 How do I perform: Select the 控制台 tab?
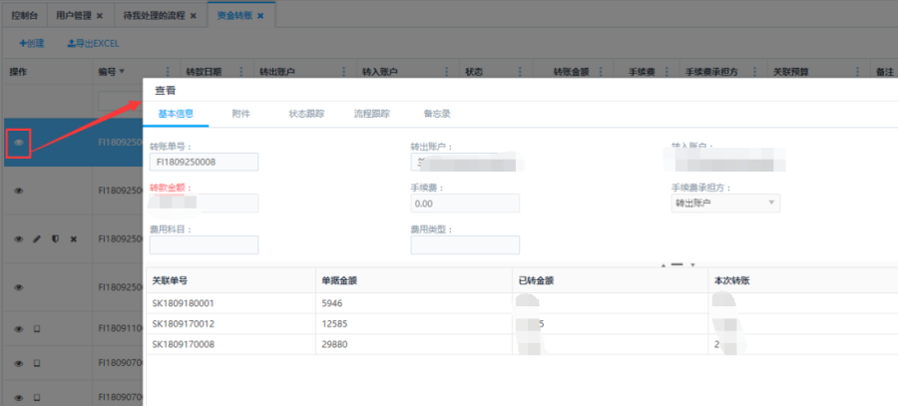pos(24,17)
